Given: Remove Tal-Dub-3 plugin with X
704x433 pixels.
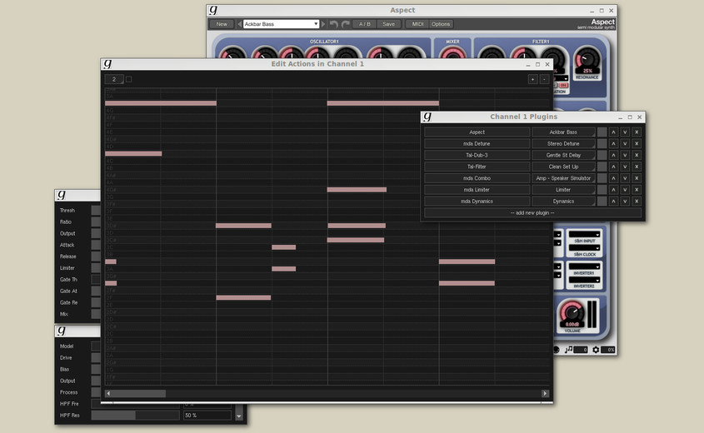Looking at the screenshot, I should coord(637,155).
